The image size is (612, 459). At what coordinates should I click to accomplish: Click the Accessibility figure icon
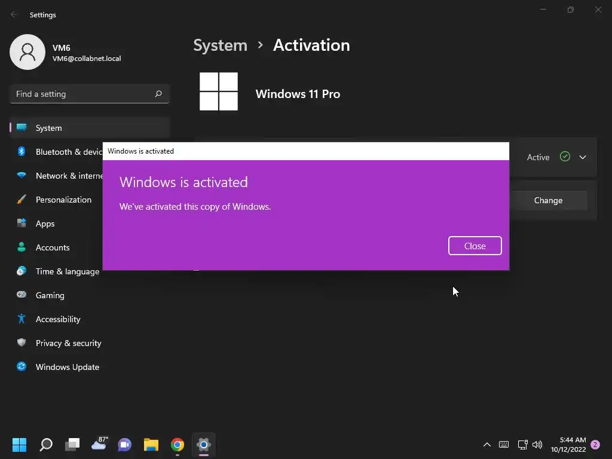(x=22, y=319)
